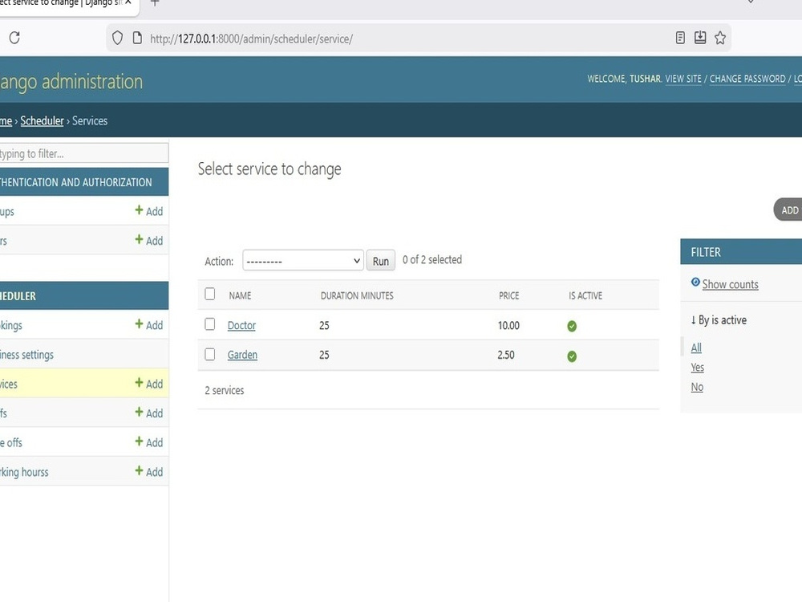This screenshot has height=602, width=802.
Task: Open Bookings in sidebar
Action: coord(11,326)
